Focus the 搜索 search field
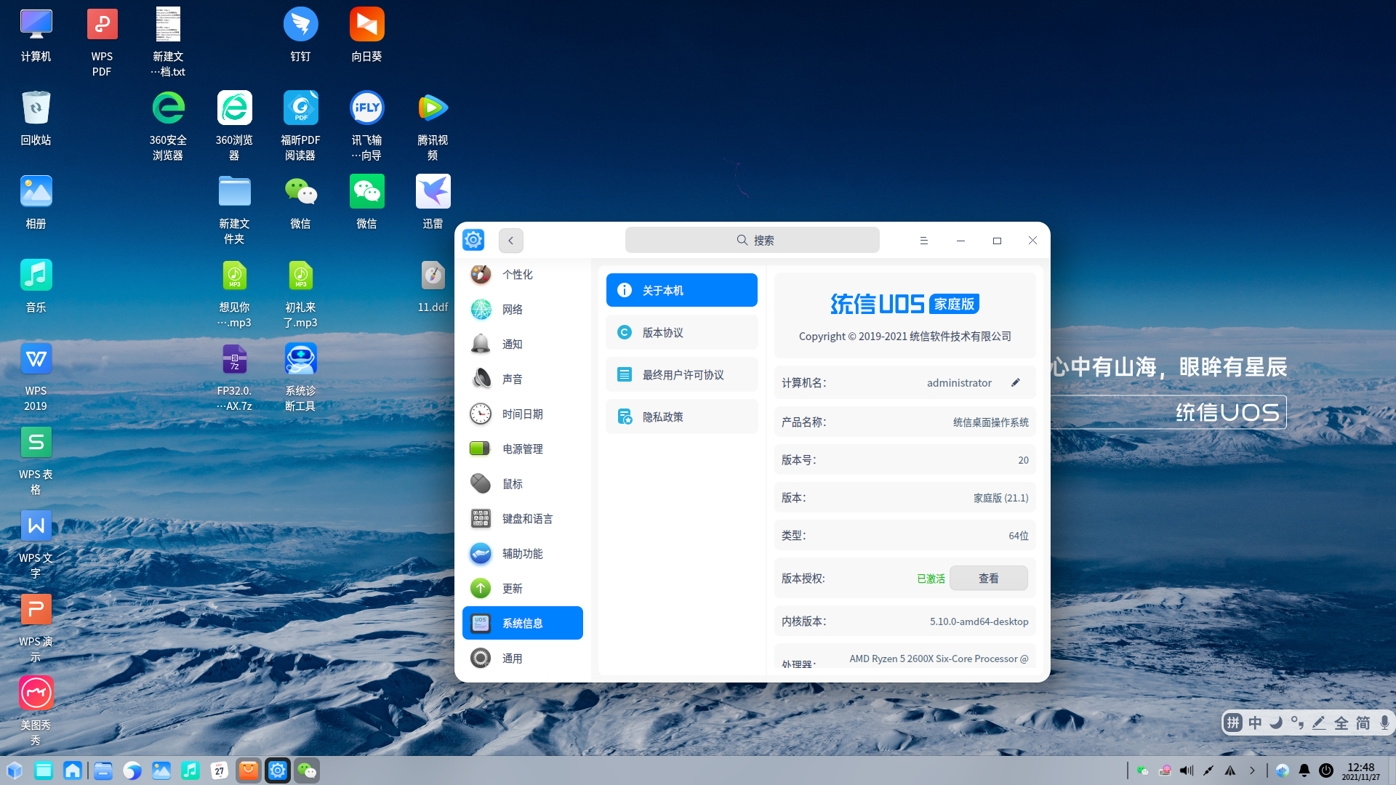 [752, 241]
